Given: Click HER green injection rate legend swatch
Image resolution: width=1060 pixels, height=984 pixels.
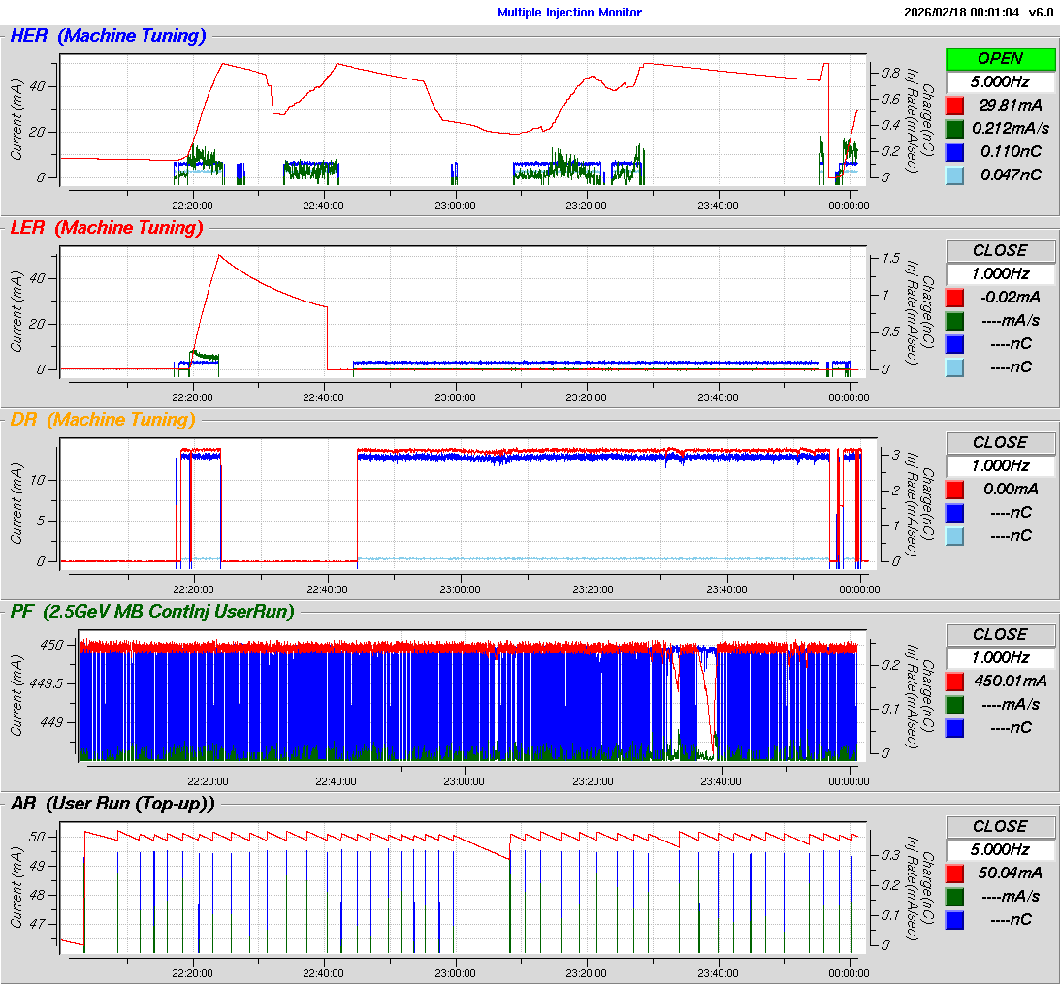Looking at the screenshot, I should (954, 129).
